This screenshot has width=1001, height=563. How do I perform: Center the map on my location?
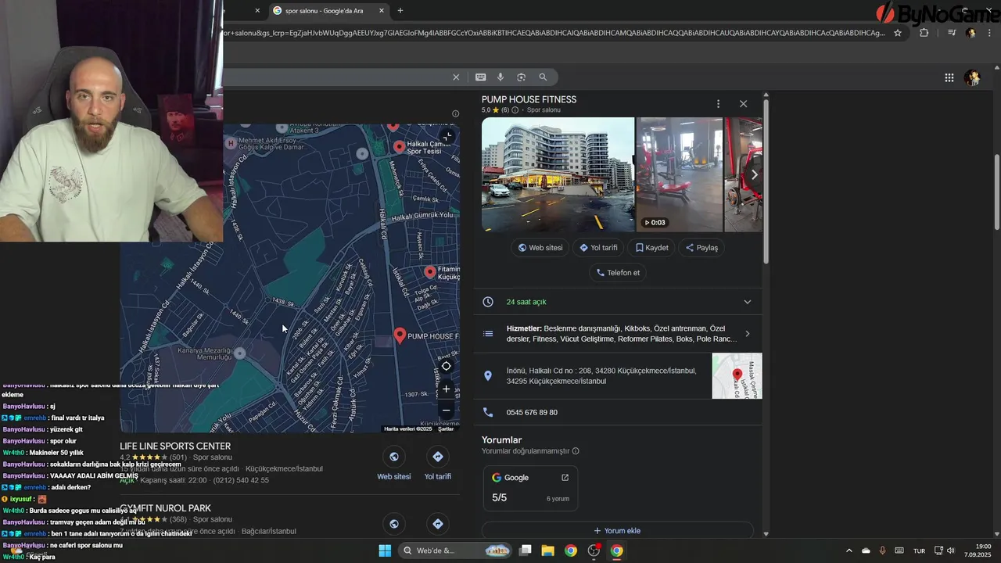(x=447, y=366)
